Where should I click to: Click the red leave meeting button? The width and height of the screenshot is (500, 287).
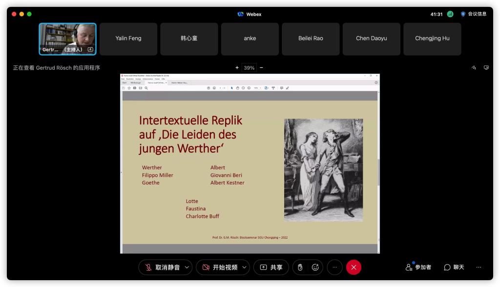(354, 267)
